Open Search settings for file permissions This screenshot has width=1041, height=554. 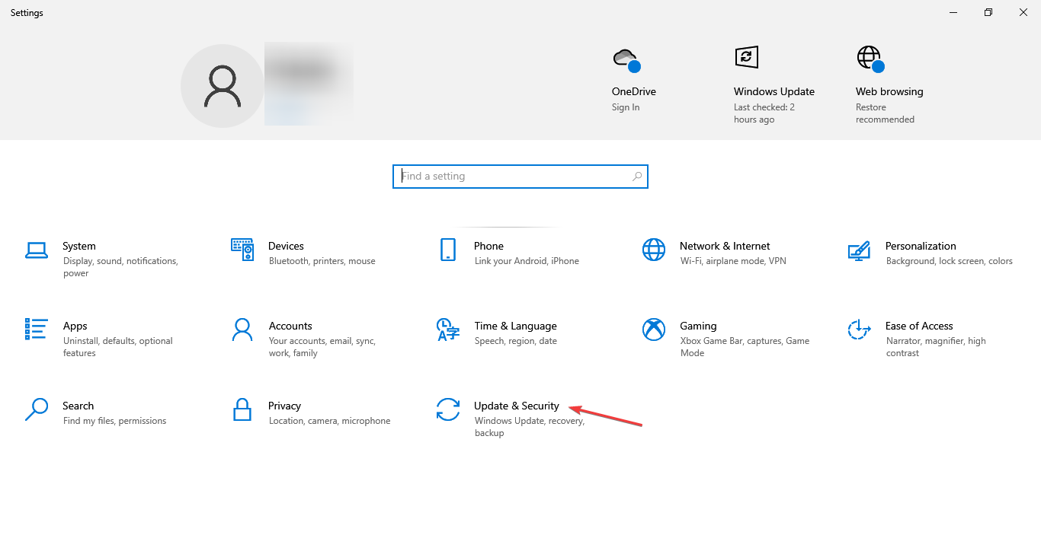click(x=78, y=413)
